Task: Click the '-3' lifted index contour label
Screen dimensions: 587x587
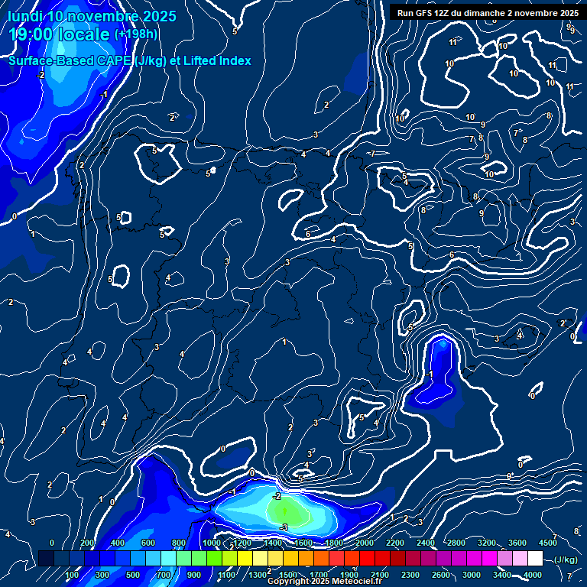Action: click(284, 527)
